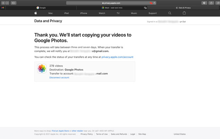Viewport: 220px width, 139px height.
Task: Open the Privacy Policy footer link
Action: [87, 134]
